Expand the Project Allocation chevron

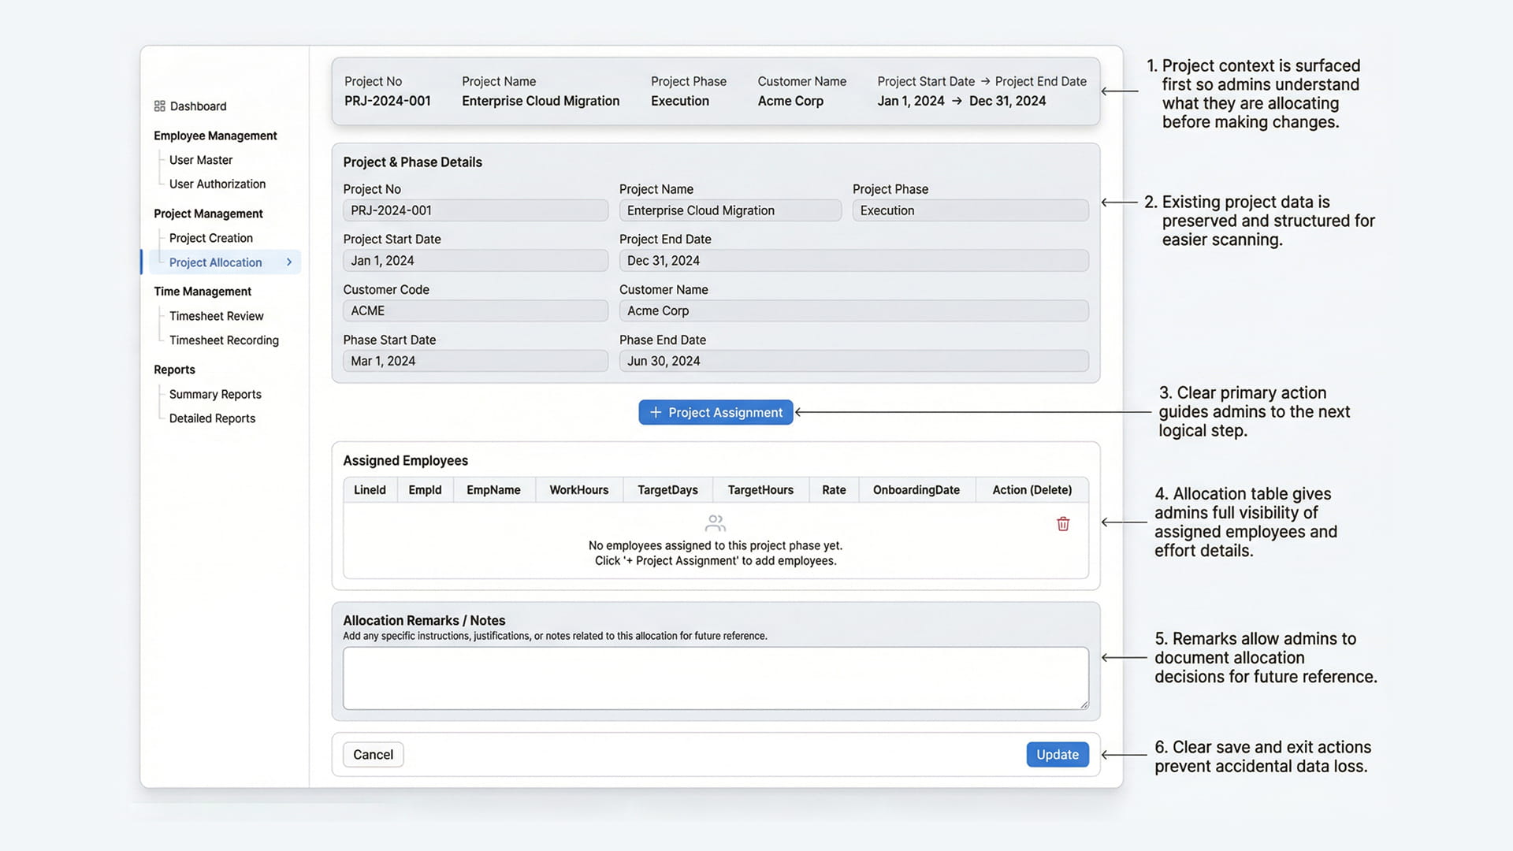[x=289, y=262]
